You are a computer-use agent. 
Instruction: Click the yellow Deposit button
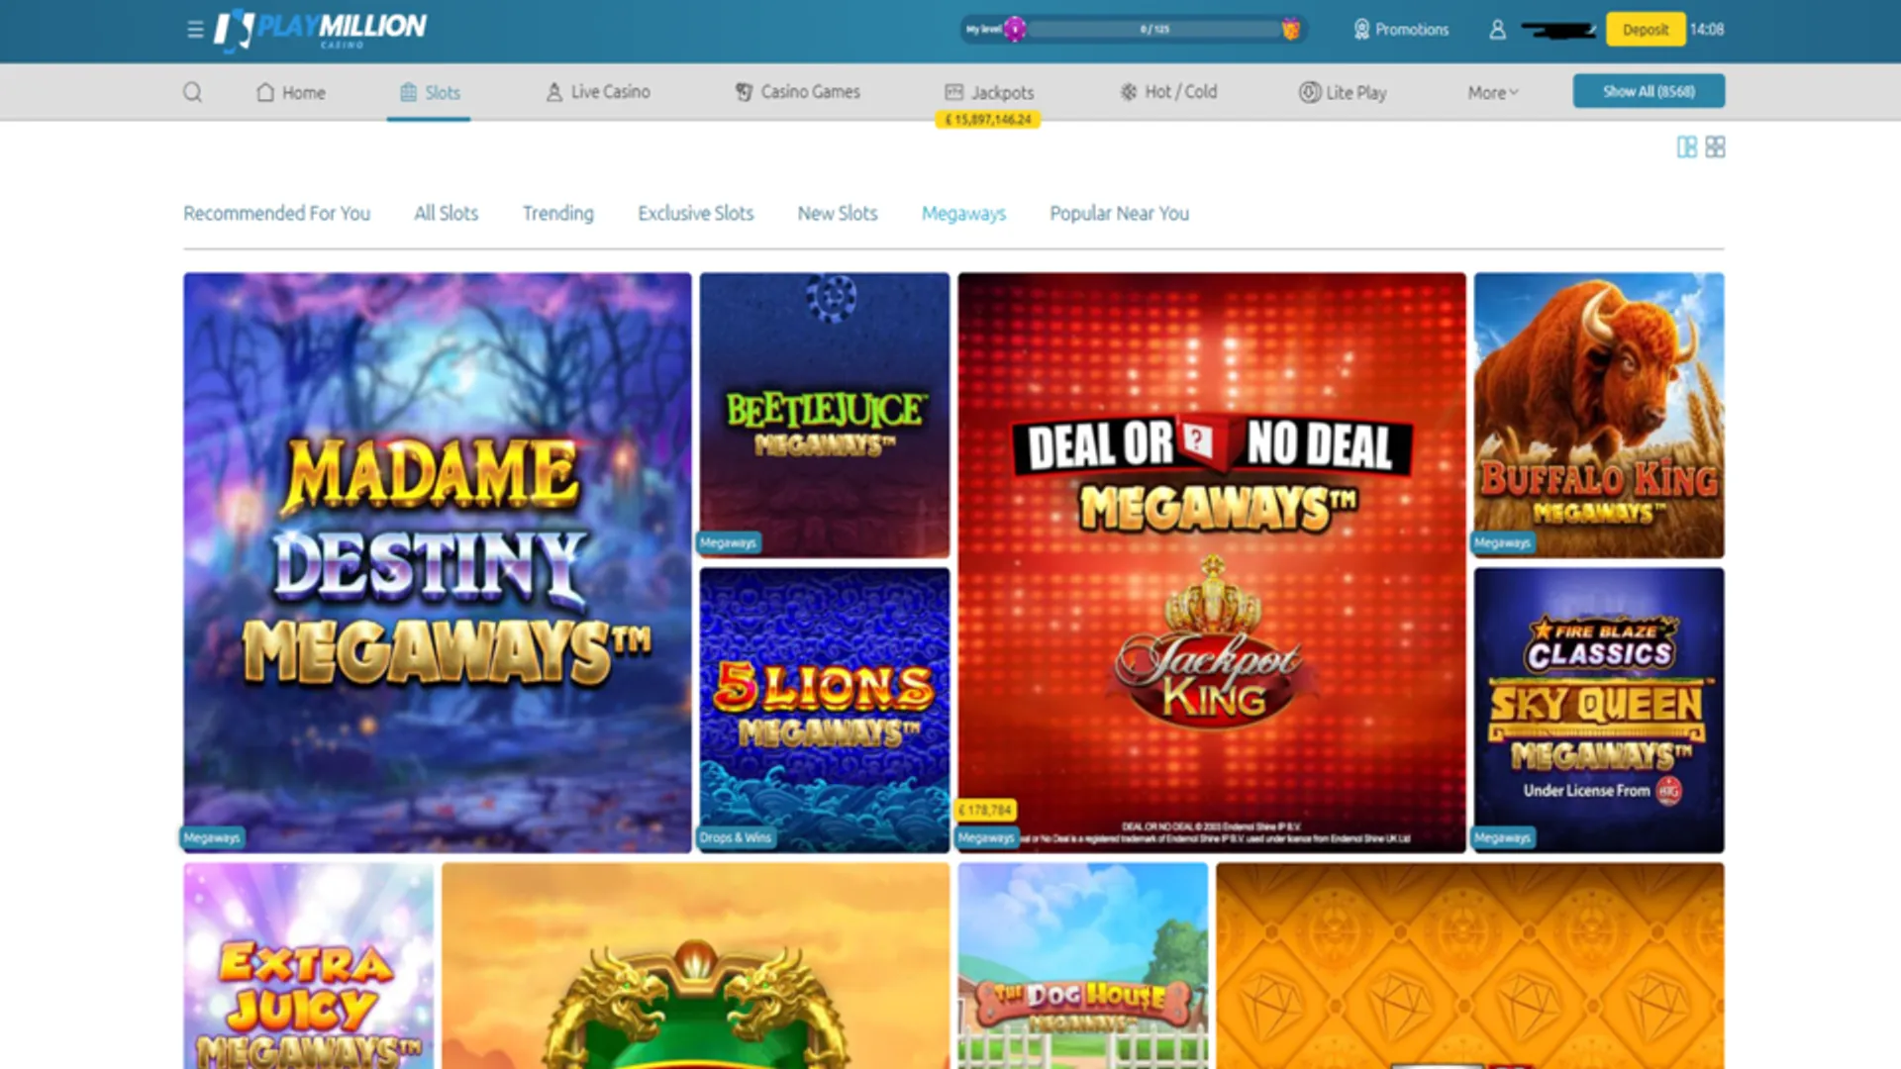(x=1646, y=30)
